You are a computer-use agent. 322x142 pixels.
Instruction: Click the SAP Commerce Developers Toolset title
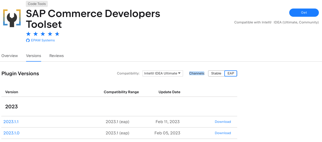tap(93, 19)
